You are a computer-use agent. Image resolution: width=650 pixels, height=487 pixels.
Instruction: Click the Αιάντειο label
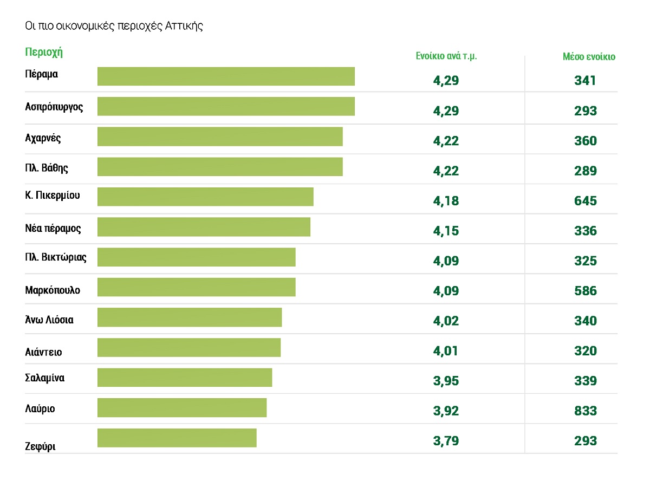click(43, 352)
